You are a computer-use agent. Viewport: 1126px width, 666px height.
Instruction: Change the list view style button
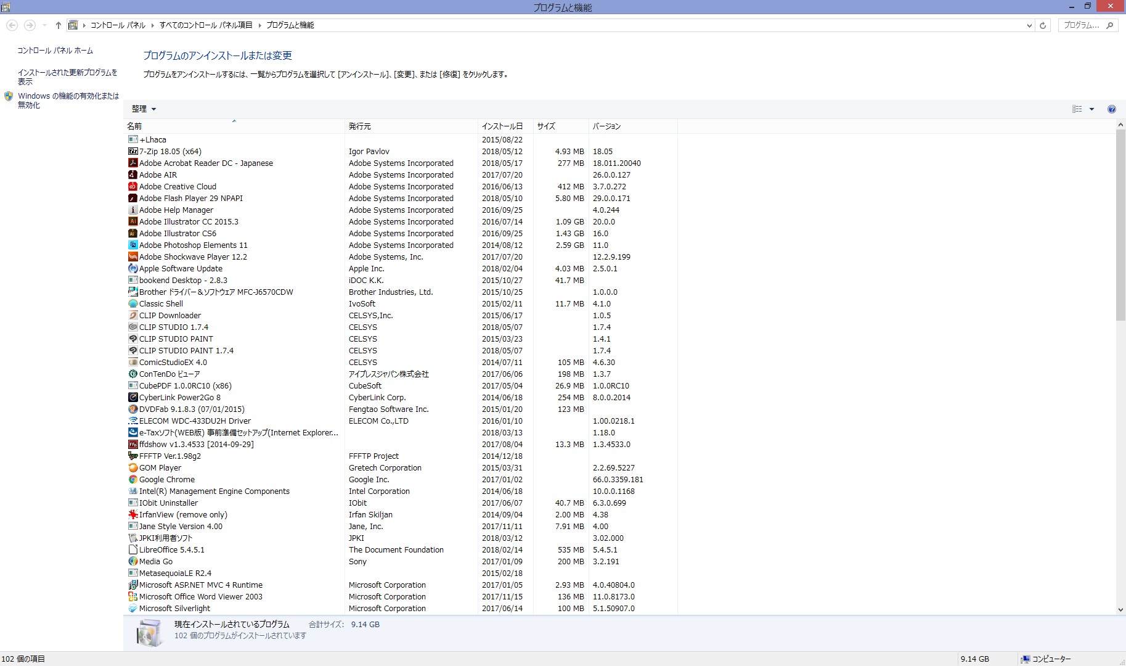(1077, 109)
